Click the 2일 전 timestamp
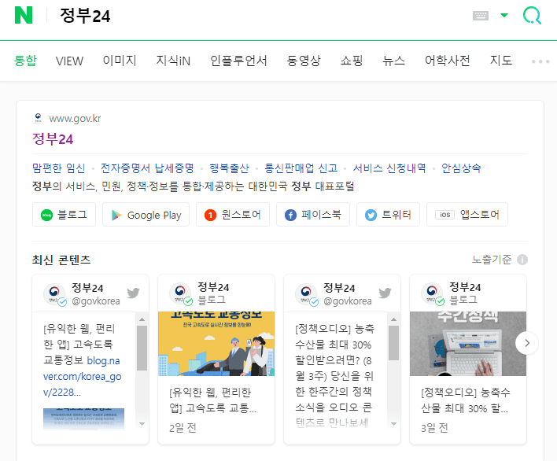 [x=183, y=428]
